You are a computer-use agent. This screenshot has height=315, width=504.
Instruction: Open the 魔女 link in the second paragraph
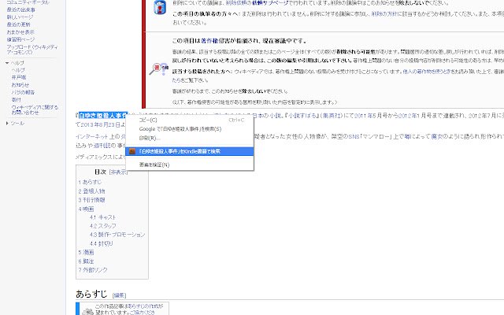tap(437, 136)
